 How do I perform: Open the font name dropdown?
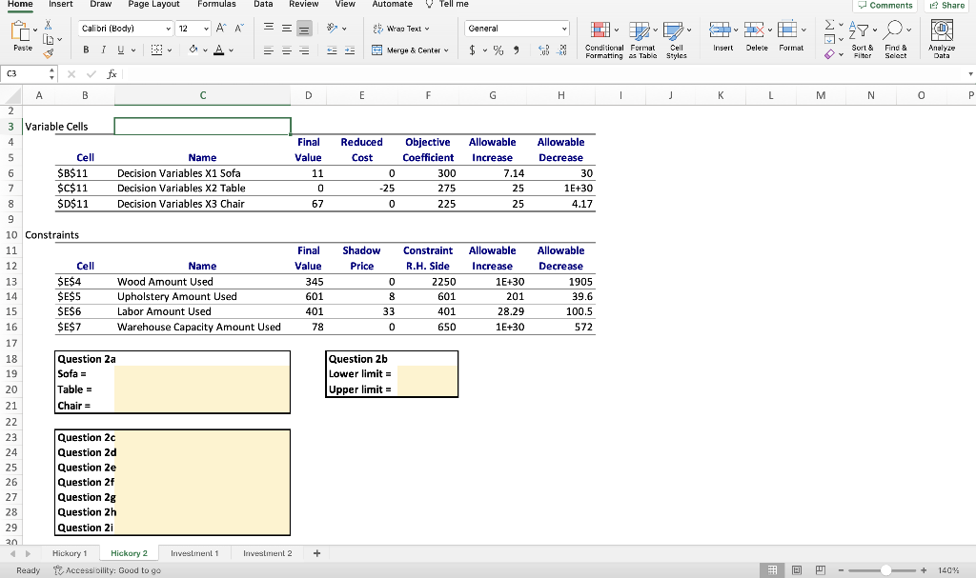(168, 29)
